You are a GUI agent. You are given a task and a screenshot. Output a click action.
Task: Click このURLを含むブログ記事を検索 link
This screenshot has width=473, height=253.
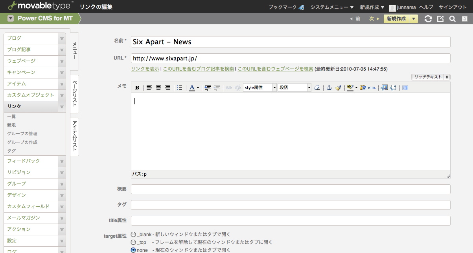199,69
